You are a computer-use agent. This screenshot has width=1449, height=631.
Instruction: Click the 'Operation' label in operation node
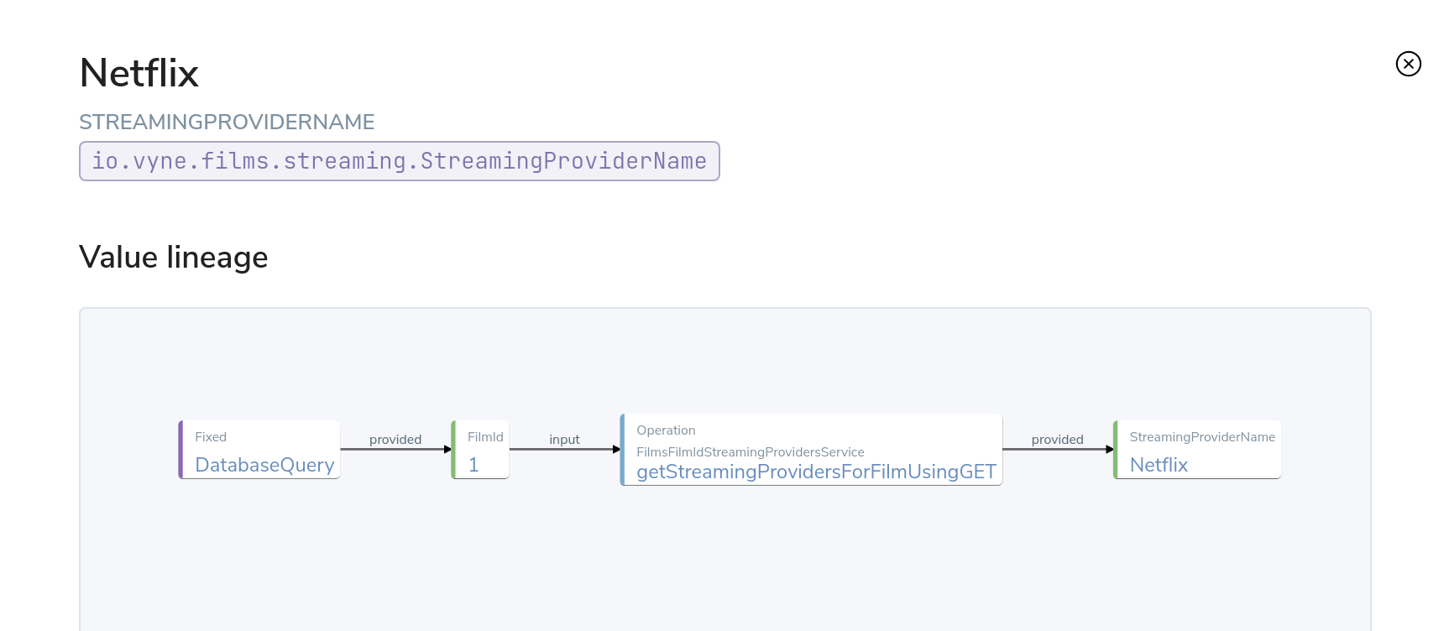pyautogui.click(x=666, y=430)
